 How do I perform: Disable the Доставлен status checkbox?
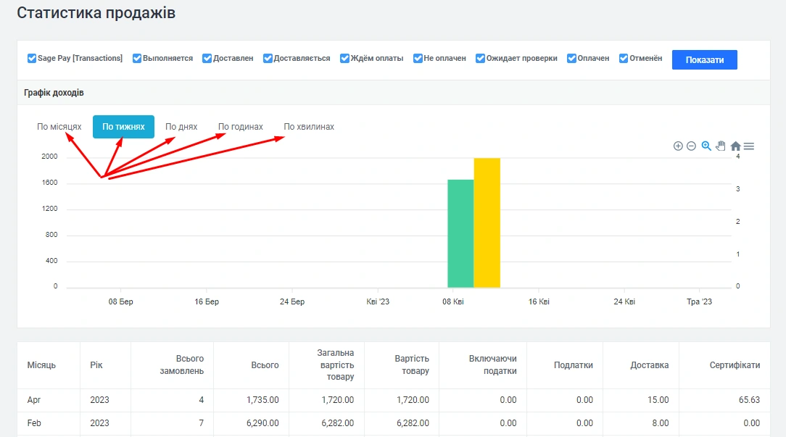click(207, 59)
